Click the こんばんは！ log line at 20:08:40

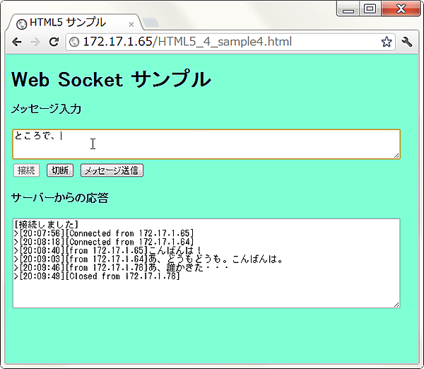pos(107,250)
